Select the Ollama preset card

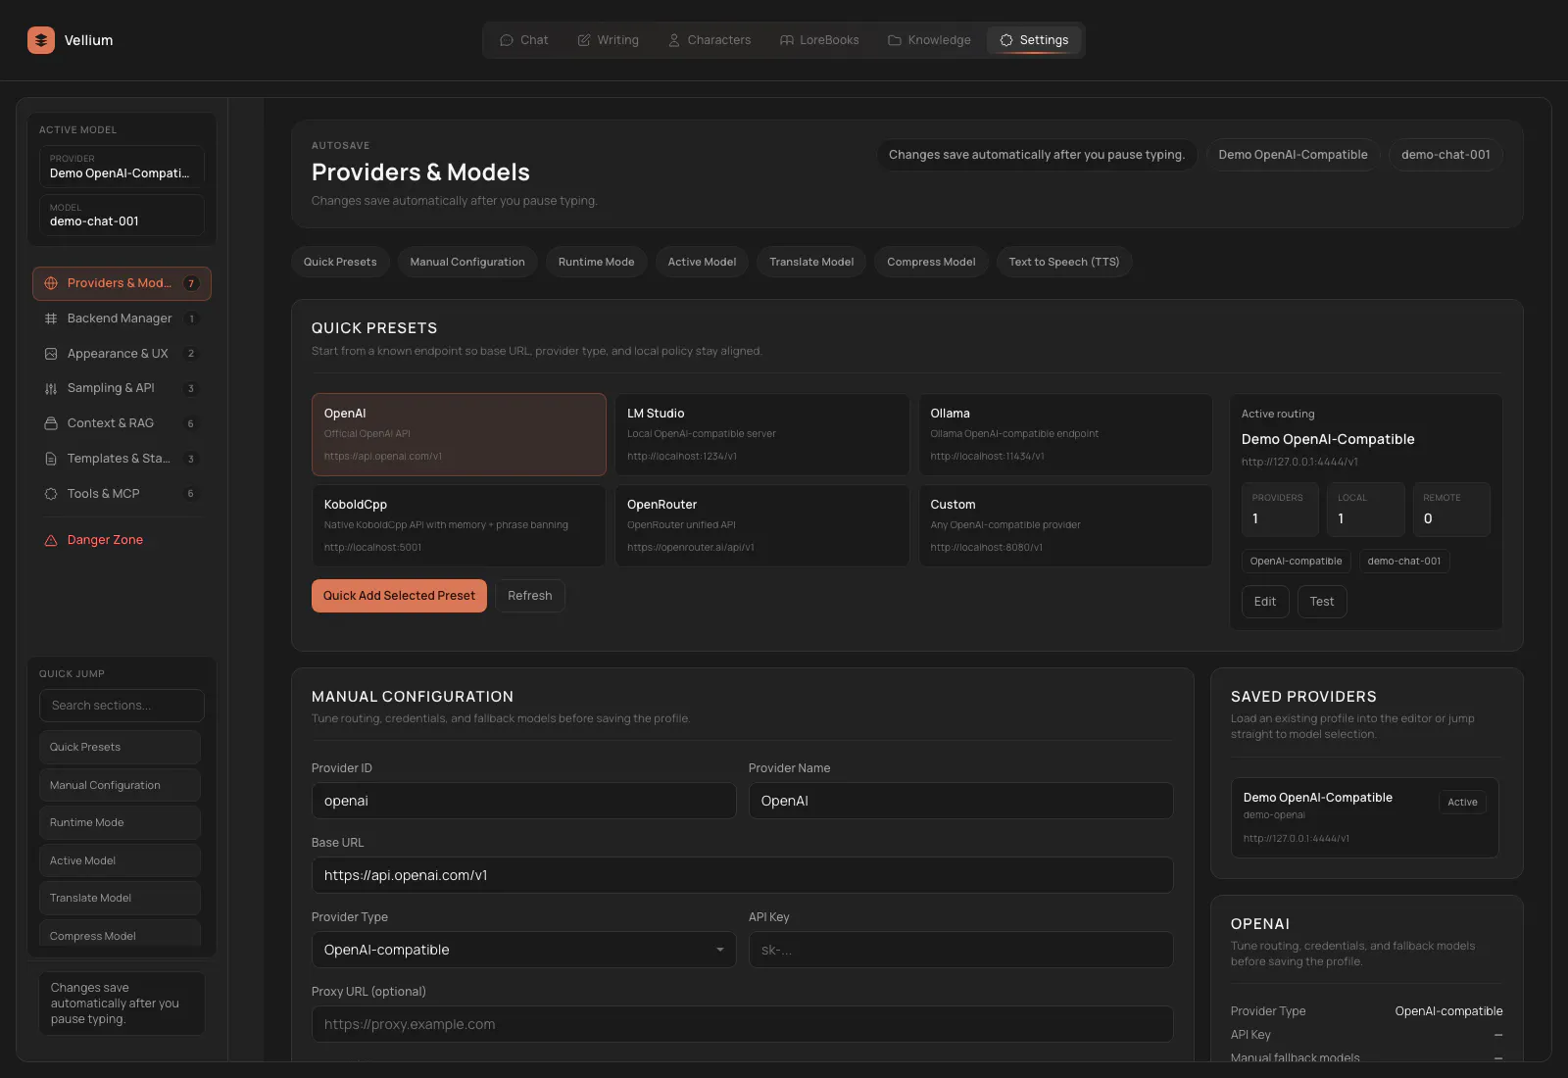coord(1065,435)
